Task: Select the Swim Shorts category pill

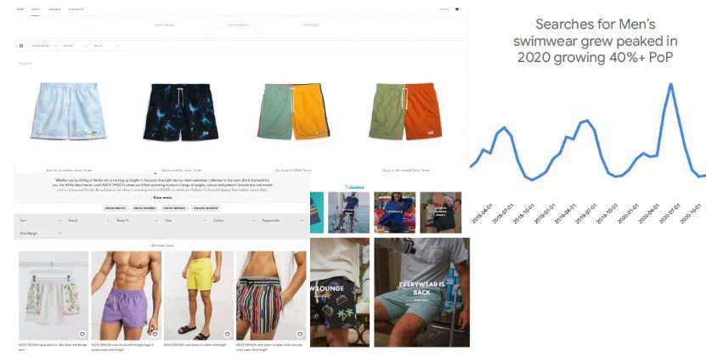Action: coord(144,208)
